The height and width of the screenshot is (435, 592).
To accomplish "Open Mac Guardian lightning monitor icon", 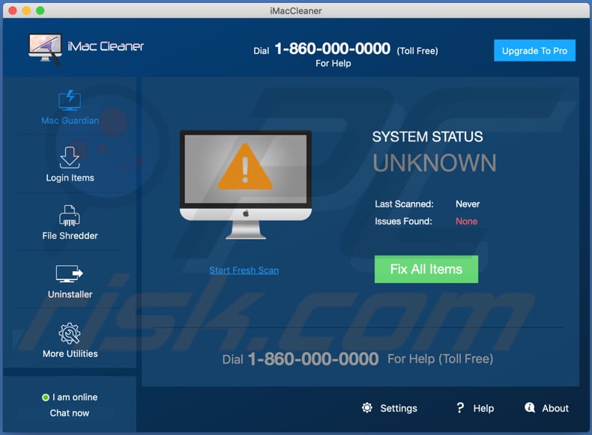I will coord(70,100).
